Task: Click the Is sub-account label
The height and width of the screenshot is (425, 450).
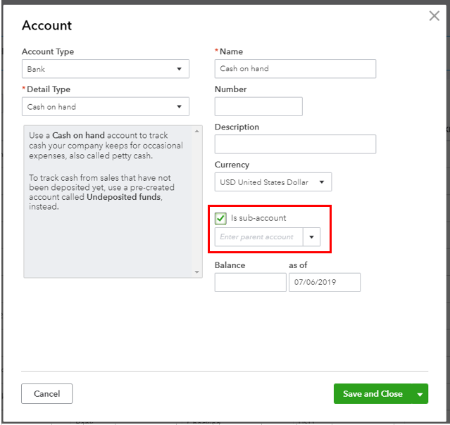Action: [x=258, y=218]
